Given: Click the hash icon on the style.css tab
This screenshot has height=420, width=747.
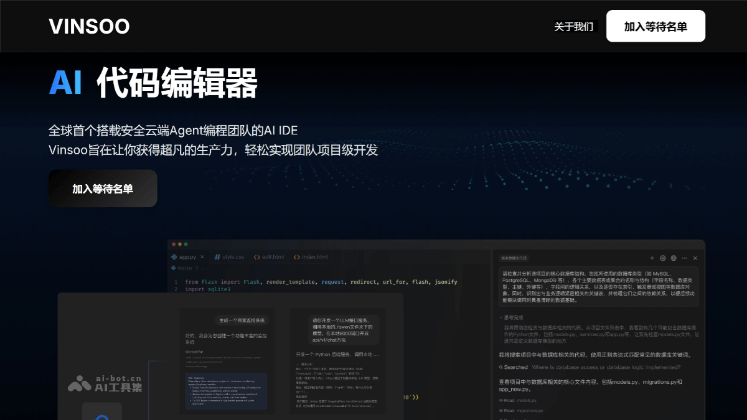Looking at the screenshot, I should (217, 257).
